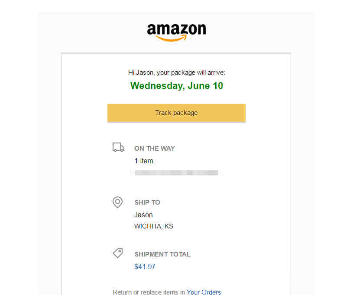Click the $41.97 shipment total amount
The width and height of the screenshot is (337, 295).
click(x=145, y=266)
